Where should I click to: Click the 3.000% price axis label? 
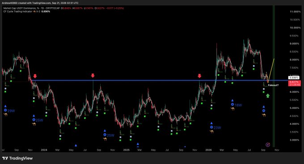pos(294,140)
